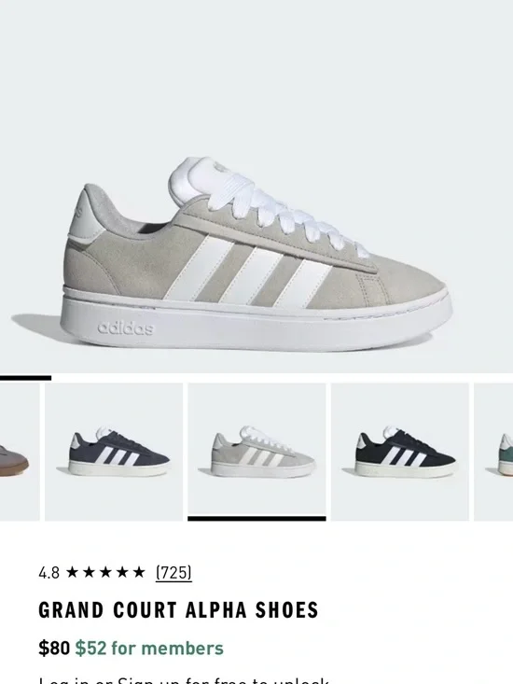Viewport: 513px width, 684px height.
Task: Click the 4.8 rating number
Action: [49, 573]
